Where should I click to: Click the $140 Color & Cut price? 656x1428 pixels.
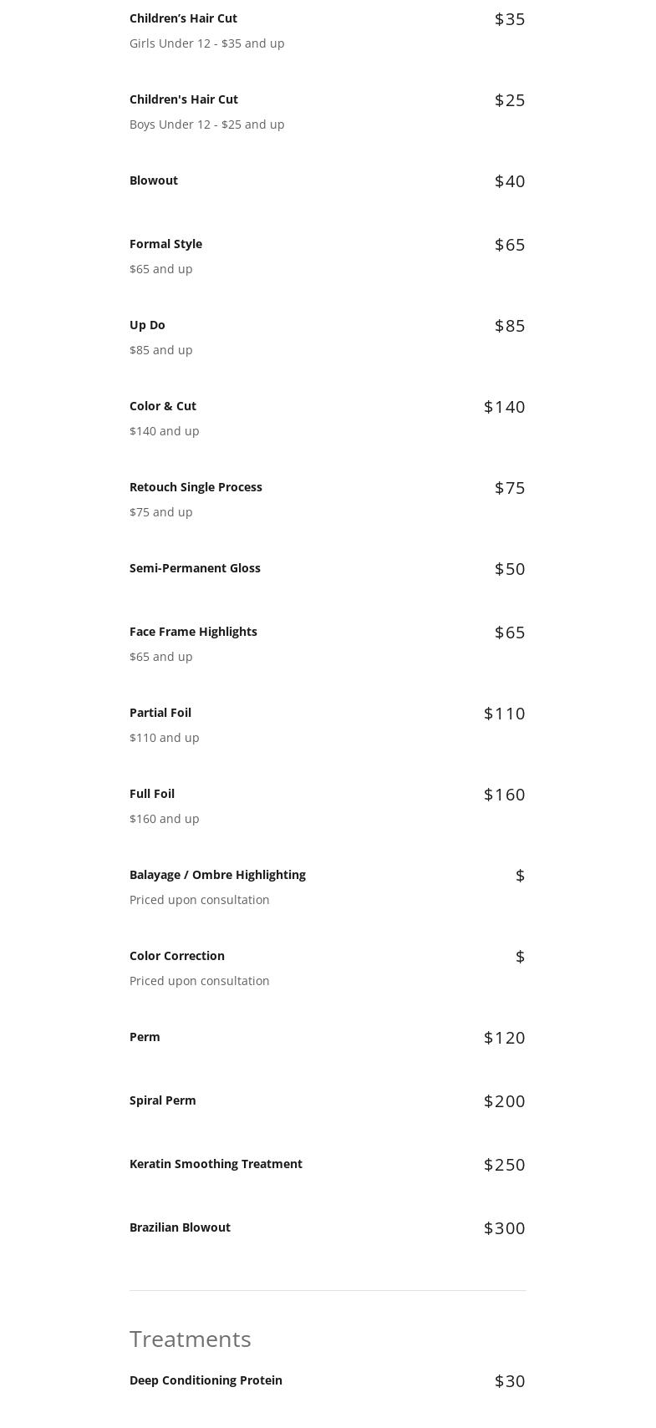(505, 407)
